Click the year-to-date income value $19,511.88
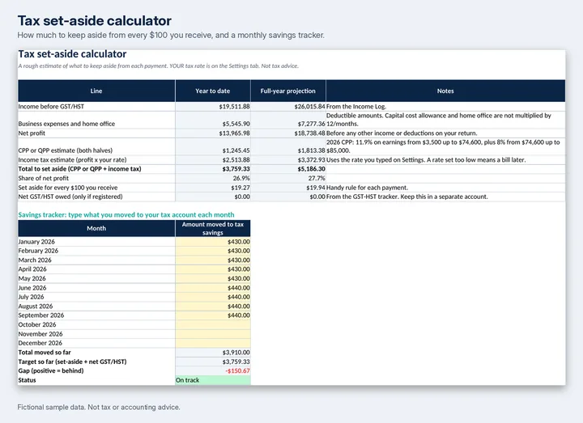Viewport: 583px width, 423px height. click(x=234, y=107)
